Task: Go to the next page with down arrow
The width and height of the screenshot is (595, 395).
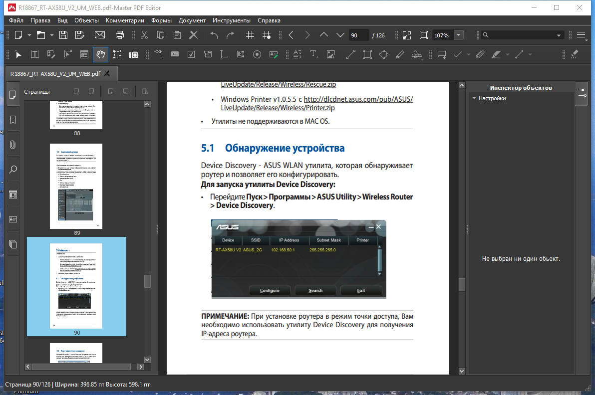Action: (x=340, y=35)
